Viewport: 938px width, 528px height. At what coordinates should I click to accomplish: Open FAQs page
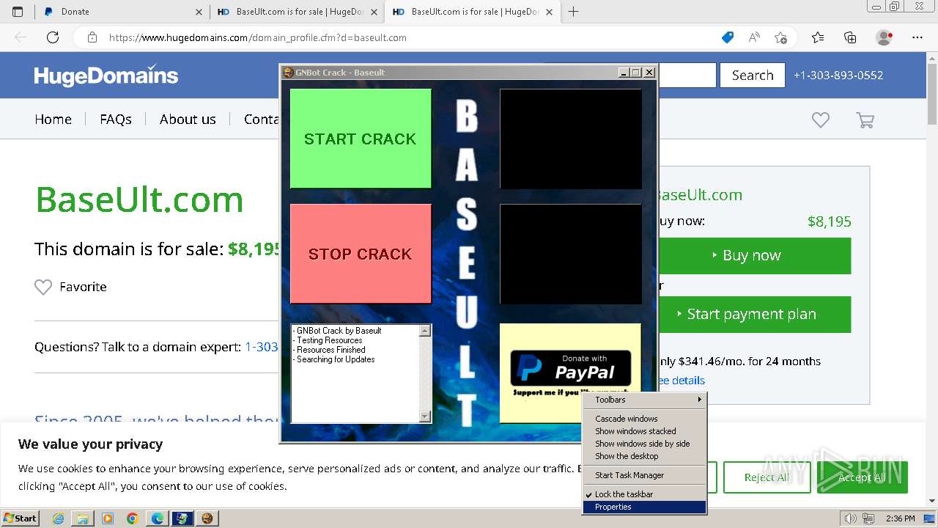pyautogui.click(x=116, y=120)
